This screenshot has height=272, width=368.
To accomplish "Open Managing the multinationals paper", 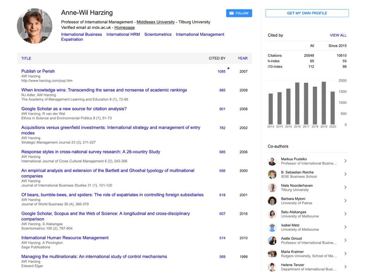I will tap(94, 256).
